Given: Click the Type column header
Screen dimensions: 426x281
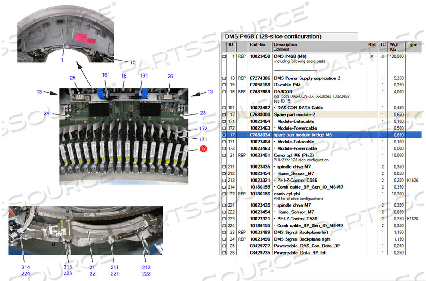Looking at the screenshot, I should [x=413, y=47].
